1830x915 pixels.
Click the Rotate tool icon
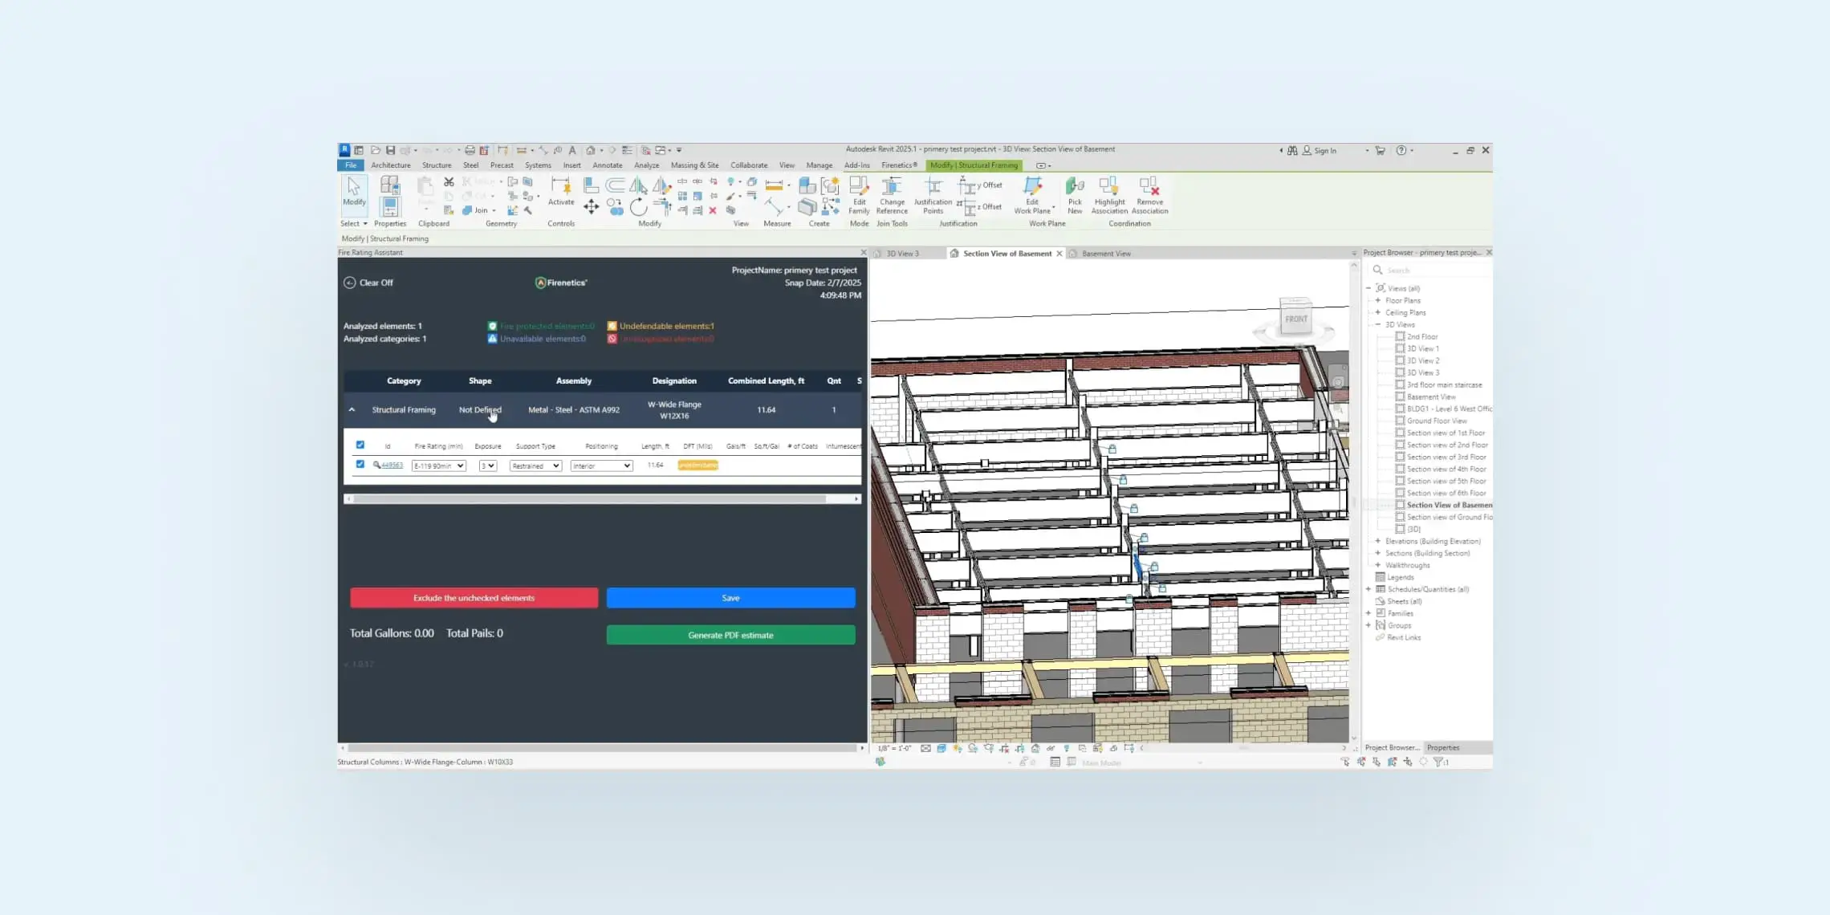[x=638, y=207]
